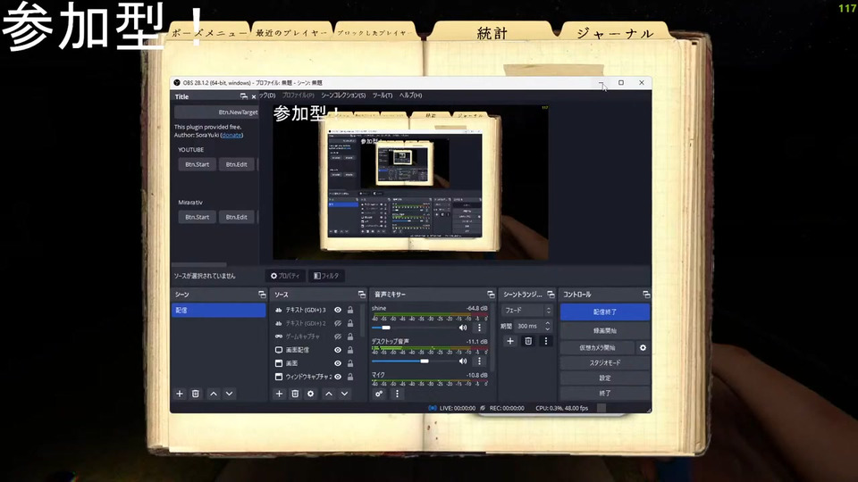Screen dimensions: 858x482
Task: Add a new source with plus icon
Action: point(279,394)
